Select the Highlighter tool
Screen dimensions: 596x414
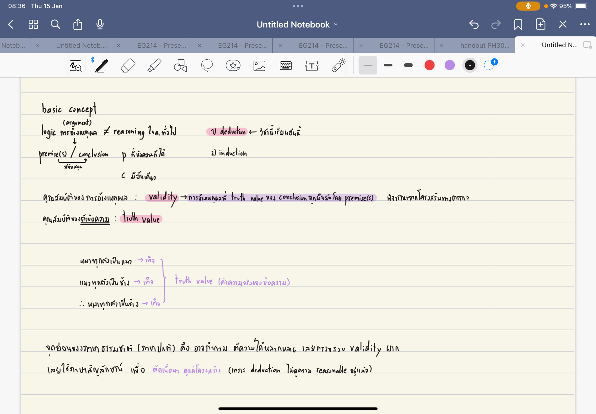coord(154,66)
